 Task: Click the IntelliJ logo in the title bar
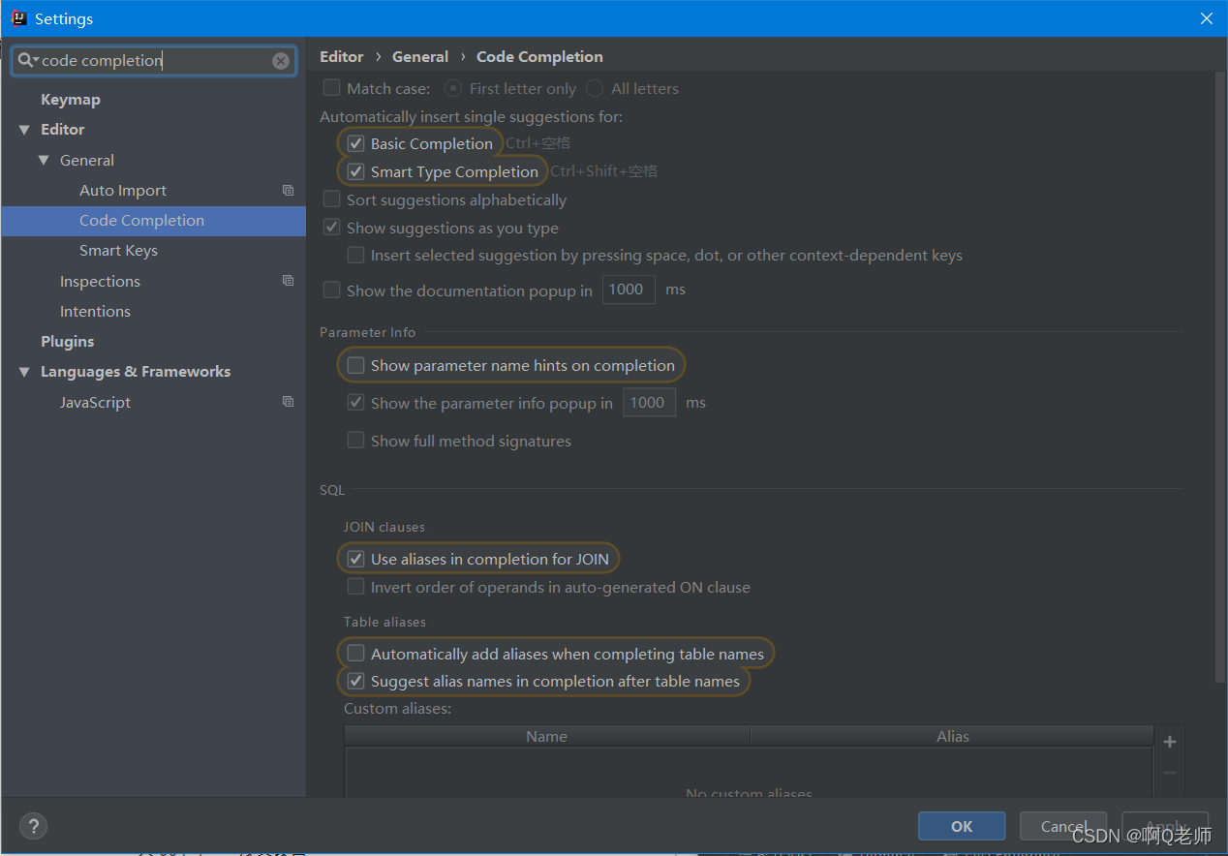click(18, 18)
